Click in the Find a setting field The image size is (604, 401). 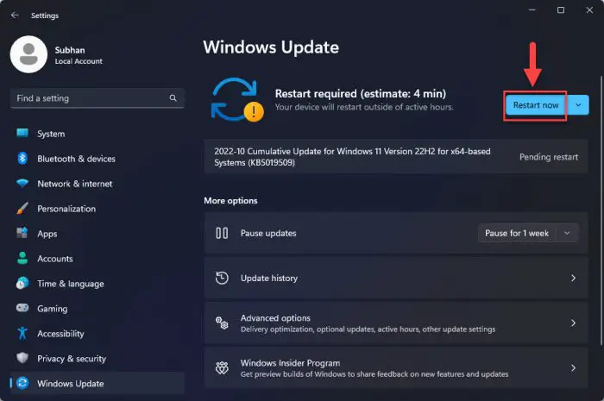pyautogui.click(x=98, y=98)
